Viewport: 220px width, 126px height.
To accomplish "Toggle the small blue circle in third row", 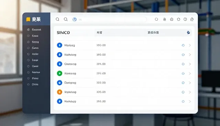I will [x=183, y=64].
